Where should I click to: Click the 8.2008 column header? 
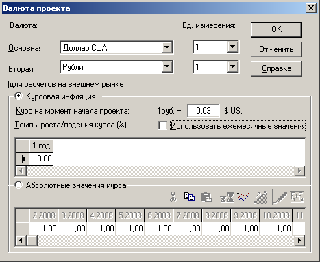(x=217, y=215)
